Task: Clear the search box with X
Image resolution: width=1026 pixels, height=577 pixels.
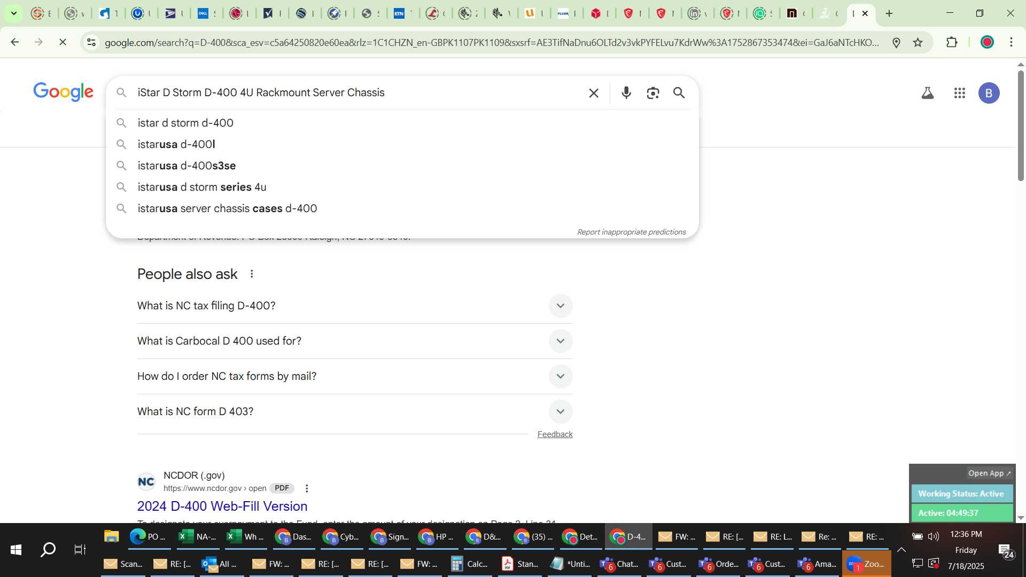Action: 594,93
